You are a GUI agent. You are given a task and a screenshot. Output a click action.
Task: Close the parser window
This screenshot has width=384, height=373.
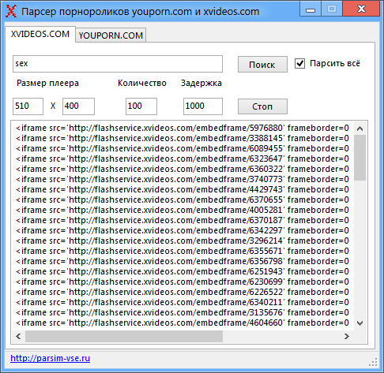[361, 9]
